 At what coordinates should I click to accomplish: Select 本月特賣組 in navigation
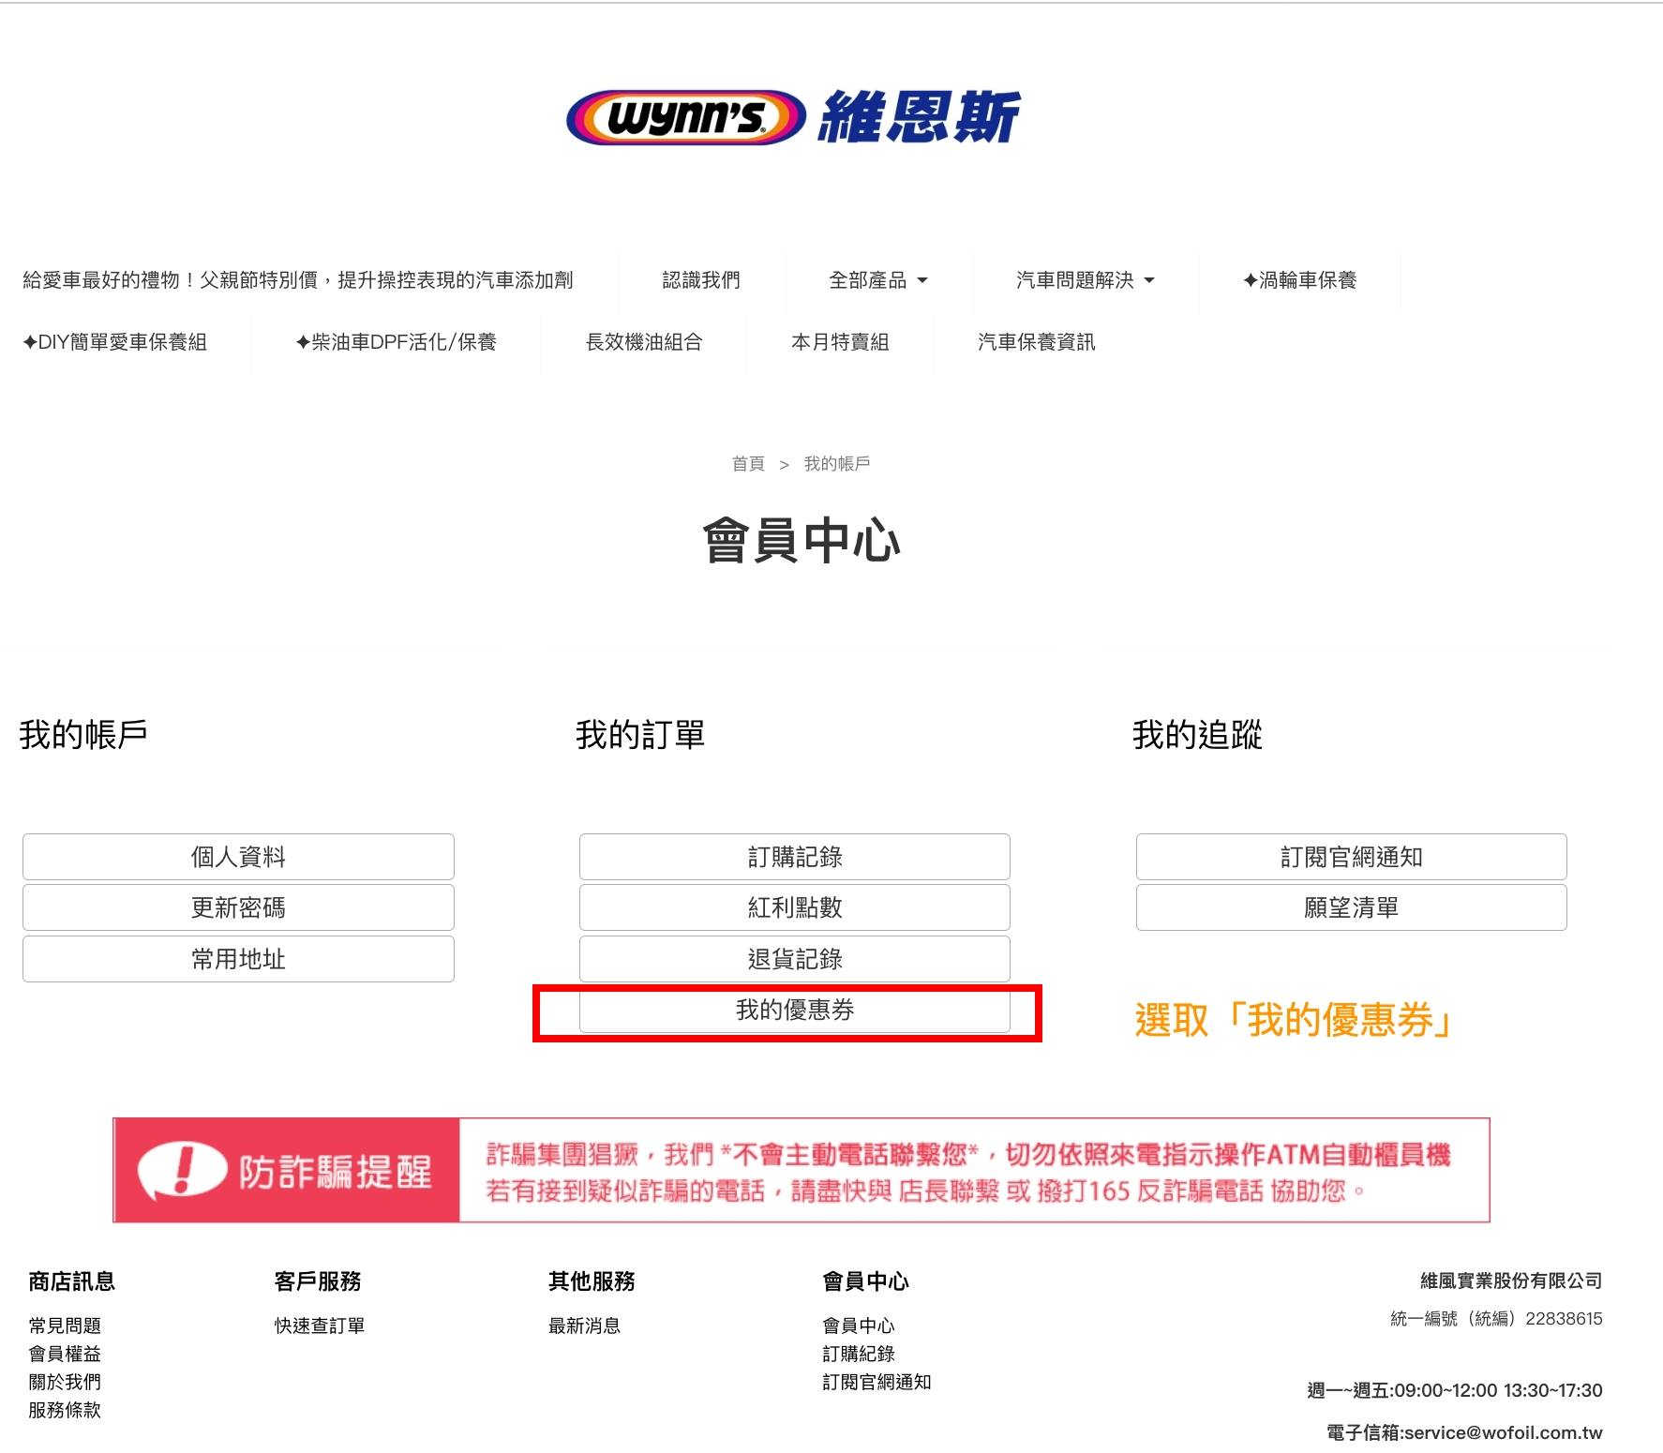pyautogui.click(x=840, y=342)
